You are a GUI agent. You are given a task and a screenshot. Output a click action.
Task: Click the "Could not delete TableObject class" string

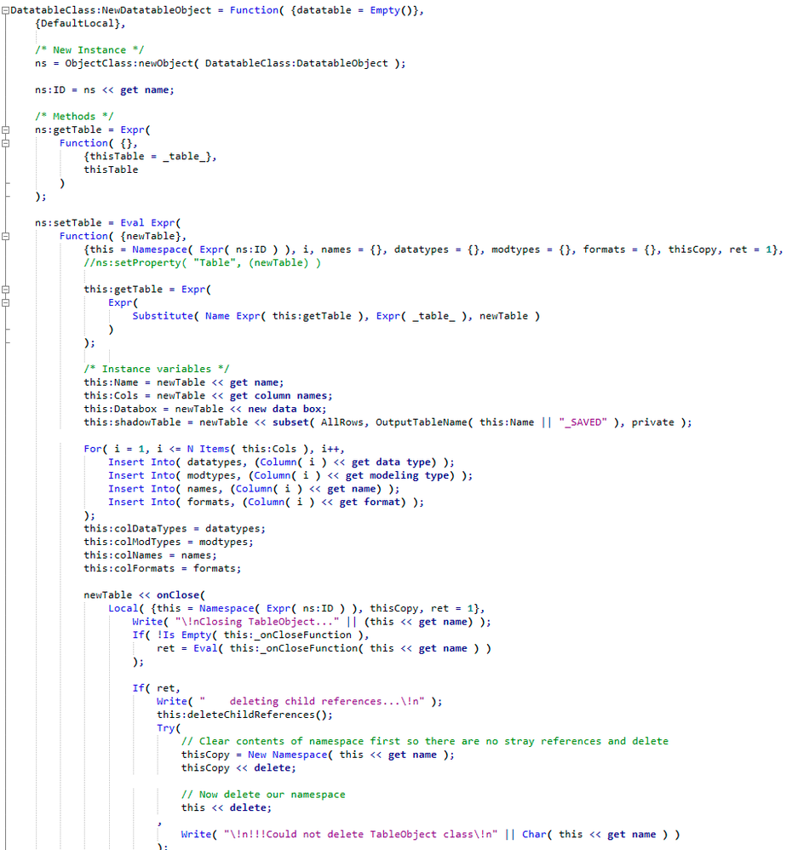(x=360, y=835)
